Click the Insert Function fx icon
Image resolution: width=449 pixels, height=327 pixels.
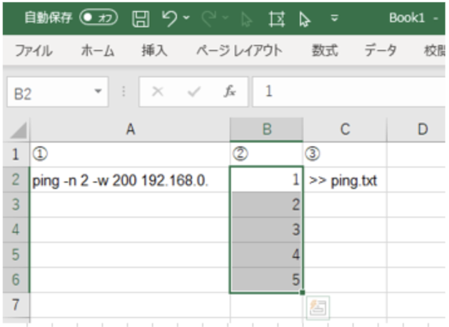[x=230, y=92]
